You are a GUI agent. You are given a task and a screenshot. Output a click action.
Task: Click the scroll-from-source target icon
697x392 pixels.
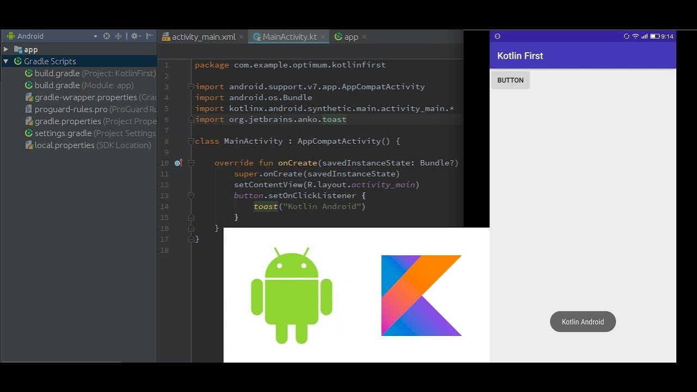[107, 36]
